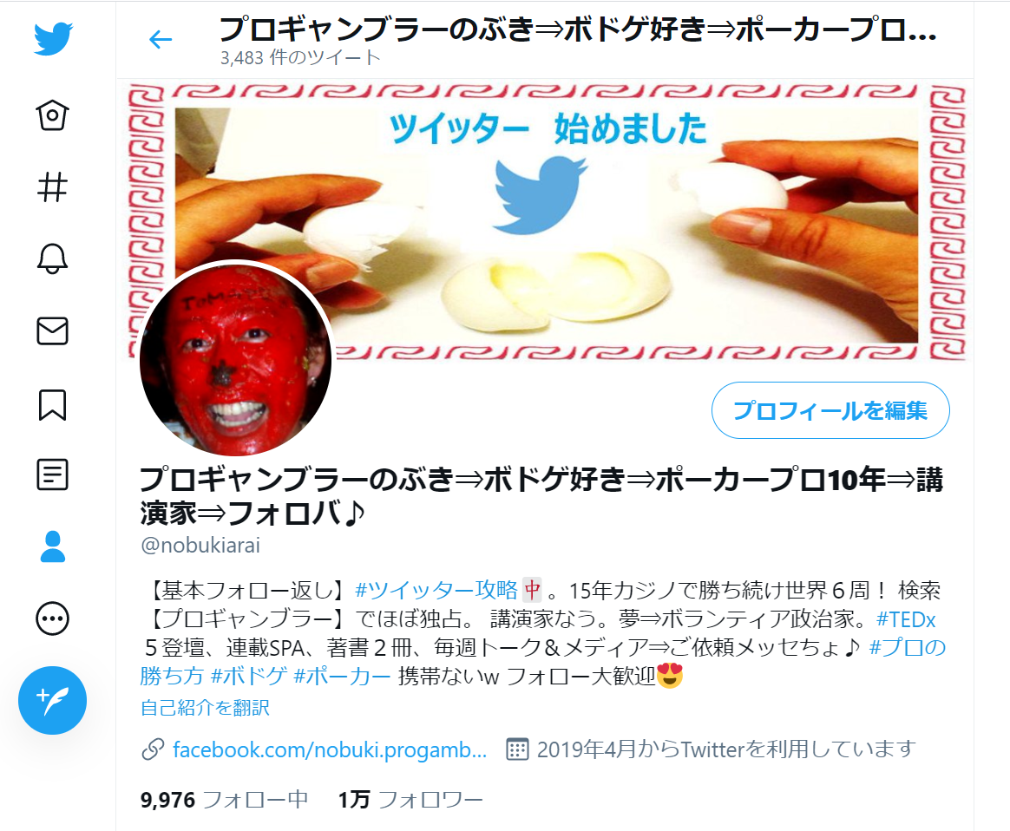This screenshot has width=1010, height=831.
Task: Click the compose Tweet feather button
Action: (52, 700)
